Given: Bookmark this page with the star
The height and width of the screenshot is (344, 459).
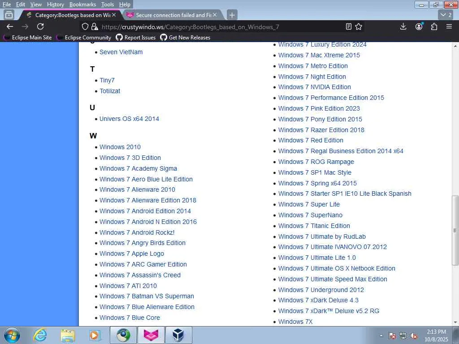Looking at the screenshot, I should point(359,26).
